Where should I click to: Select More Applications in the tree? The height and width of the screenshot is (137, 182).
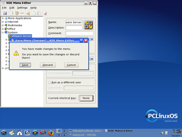coord(20,18)
